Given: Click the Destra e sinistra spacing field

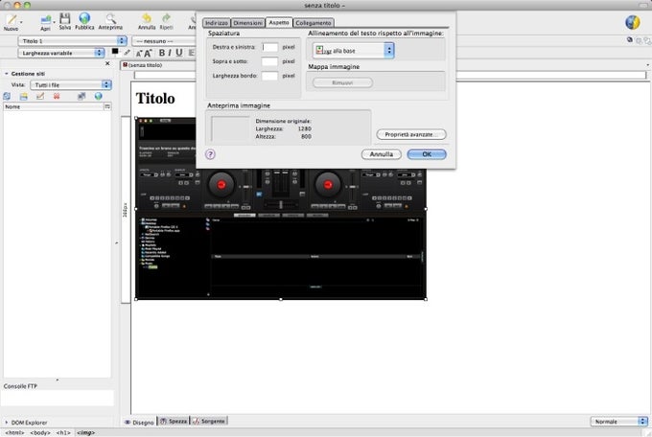Looking at the screenshot, I should click(269, 47).
